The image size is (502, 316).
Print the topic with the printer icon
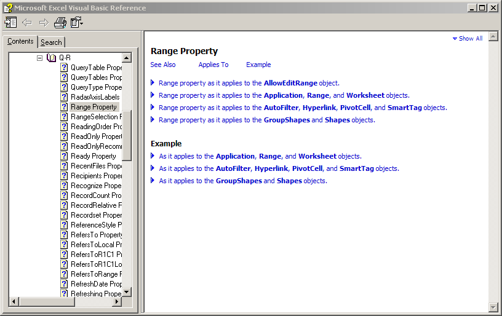click(x=60, y=22)
